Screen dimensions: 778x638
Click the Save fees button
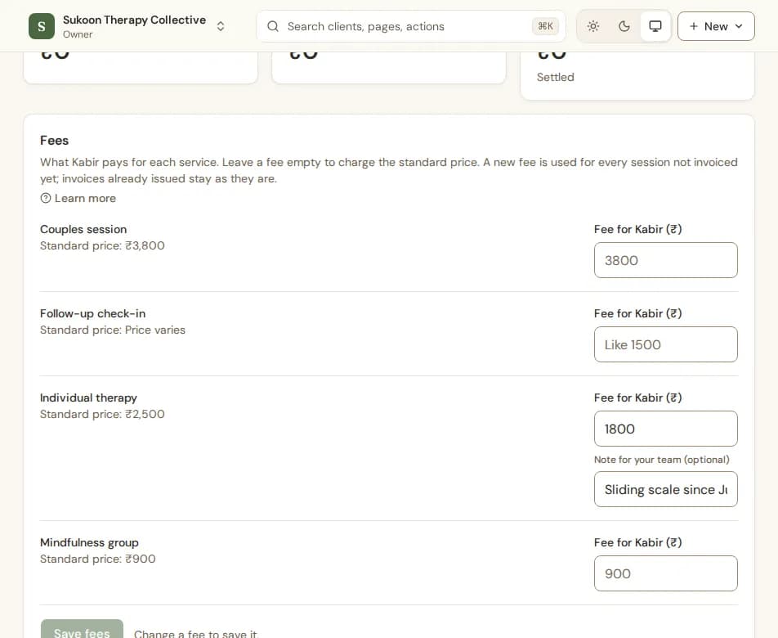(x=82, y=629)
